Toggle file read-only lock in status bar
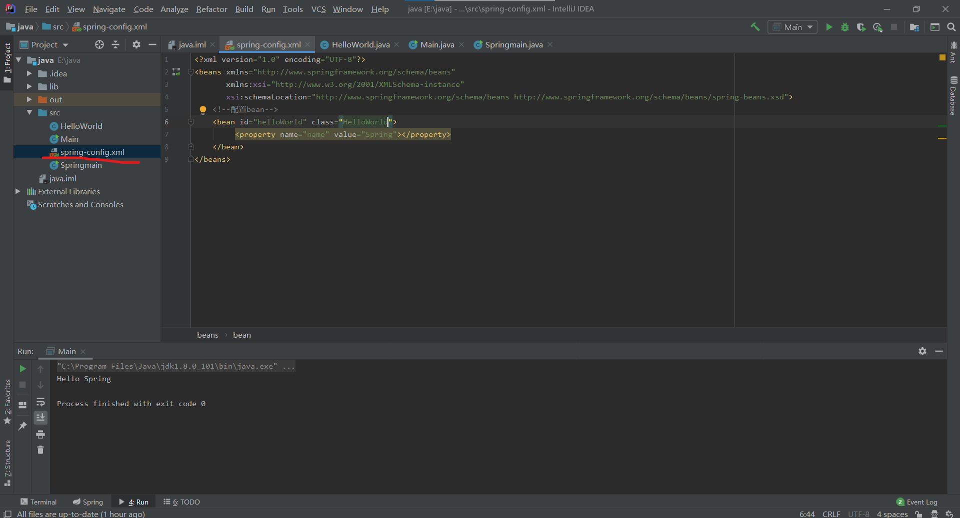The width and height of the screenshot is (960, 518). pos(918,514)
